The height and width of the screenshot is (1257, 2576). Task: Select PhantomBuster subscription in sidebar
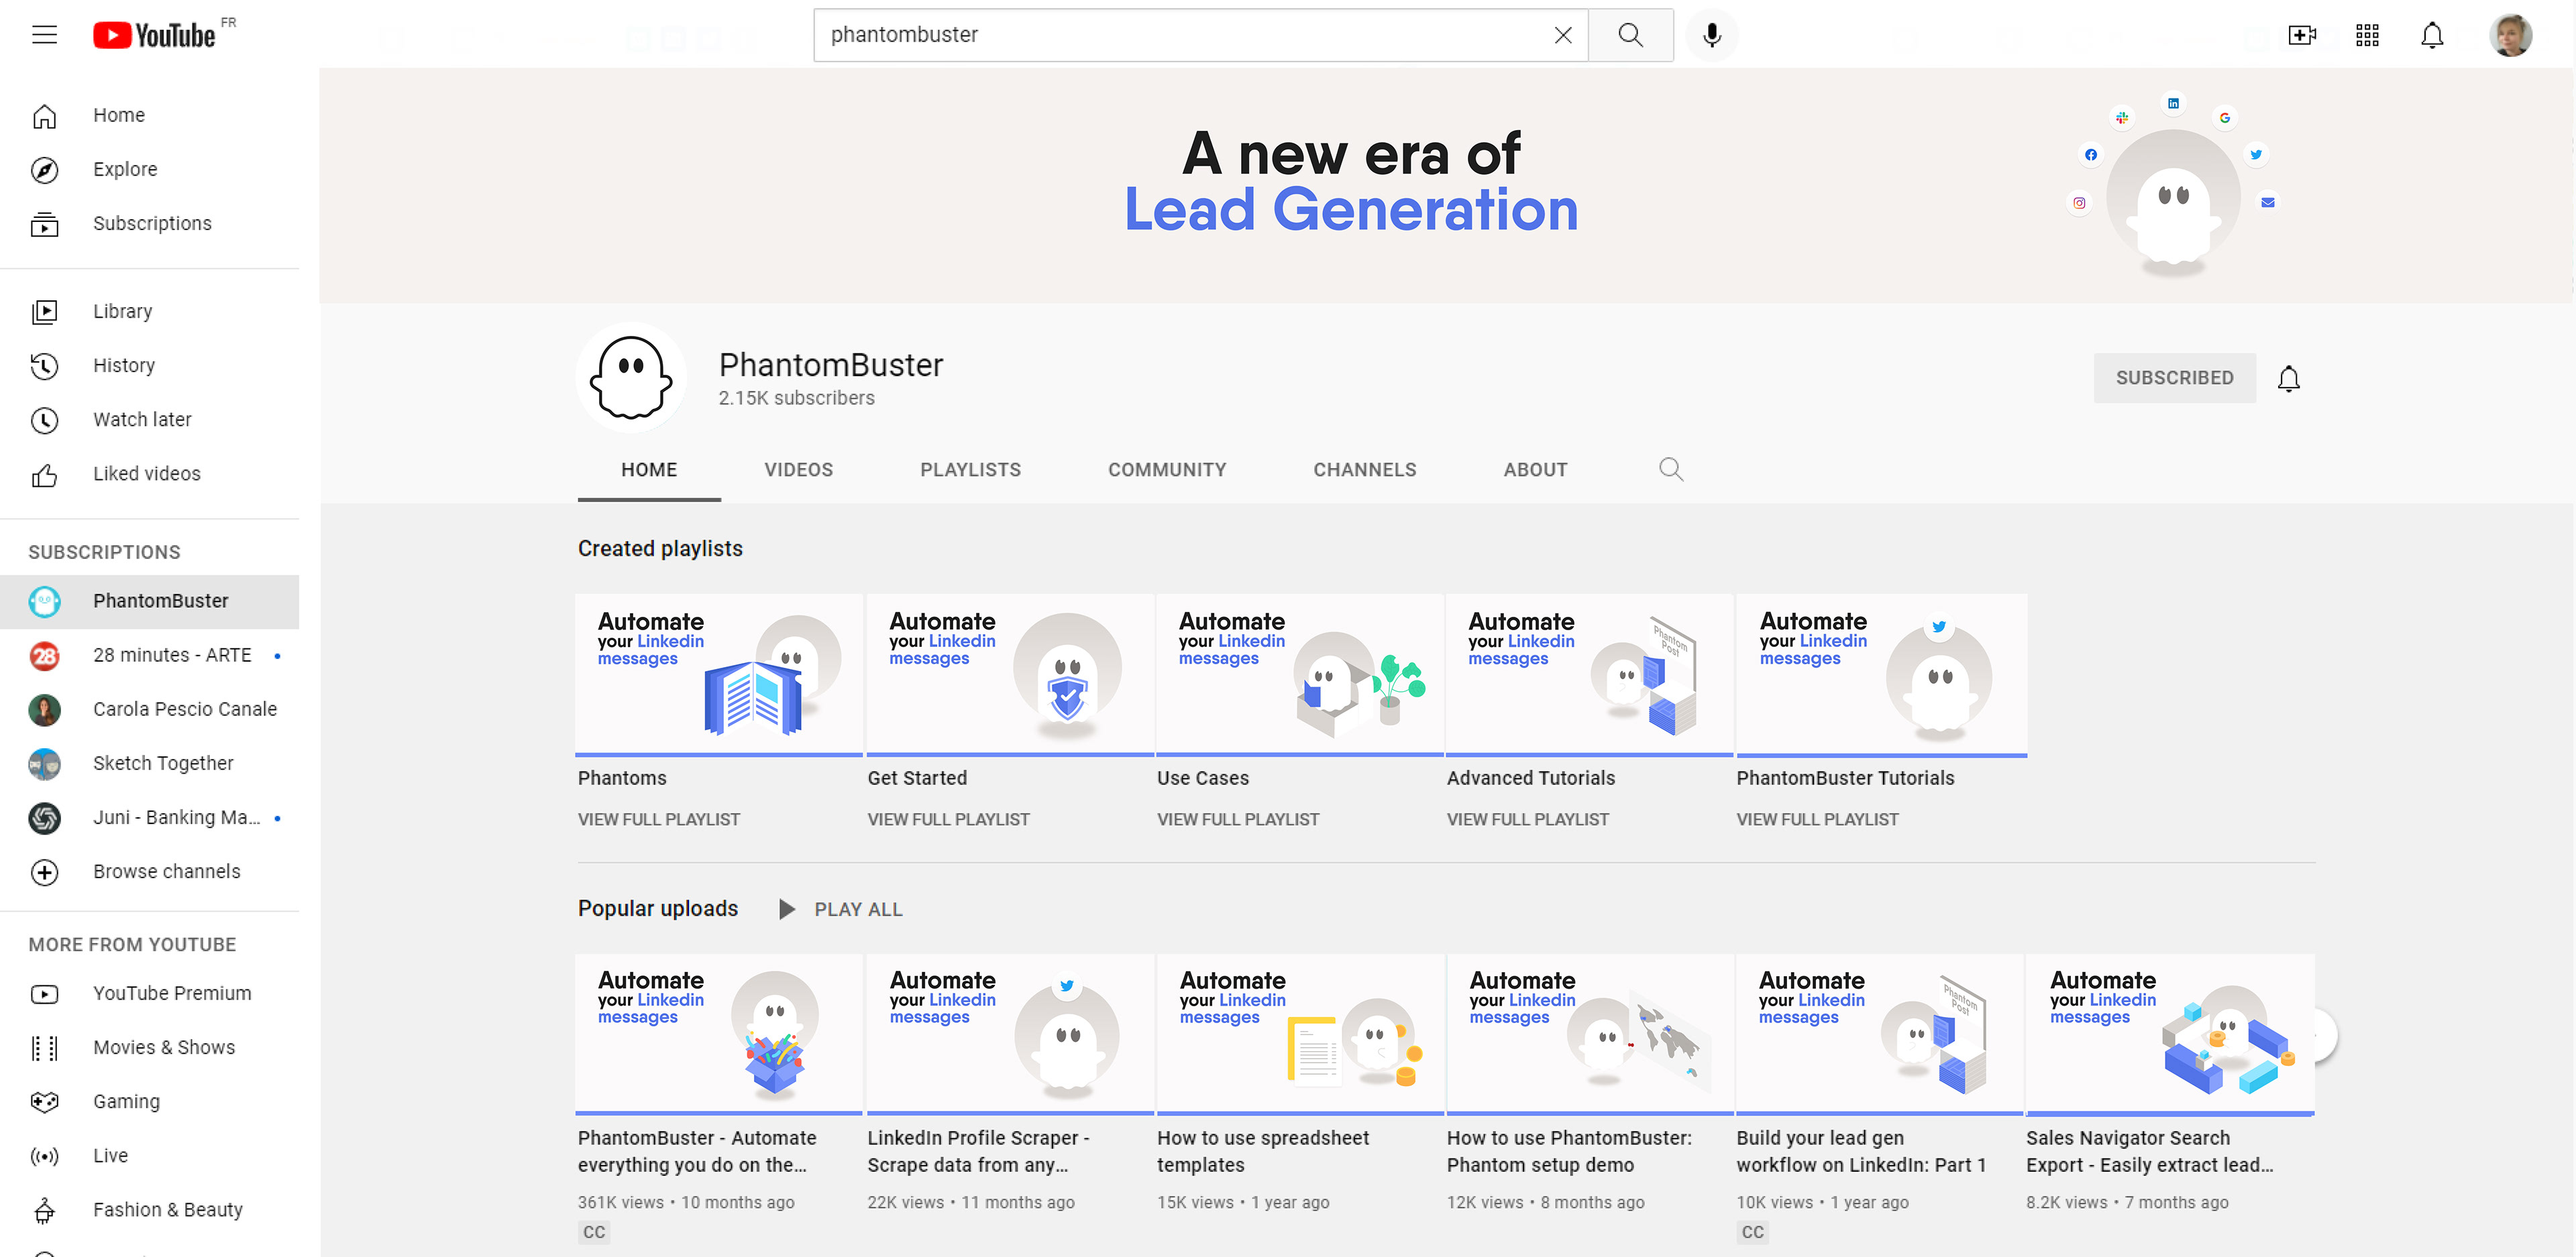150,601
